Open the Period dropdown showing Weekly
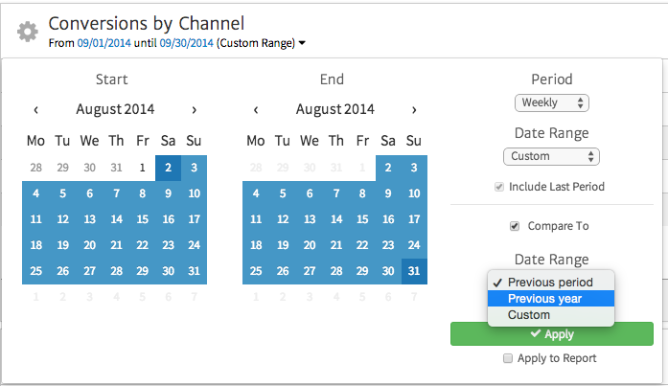 pyautogui.click(x=551, y=102)
